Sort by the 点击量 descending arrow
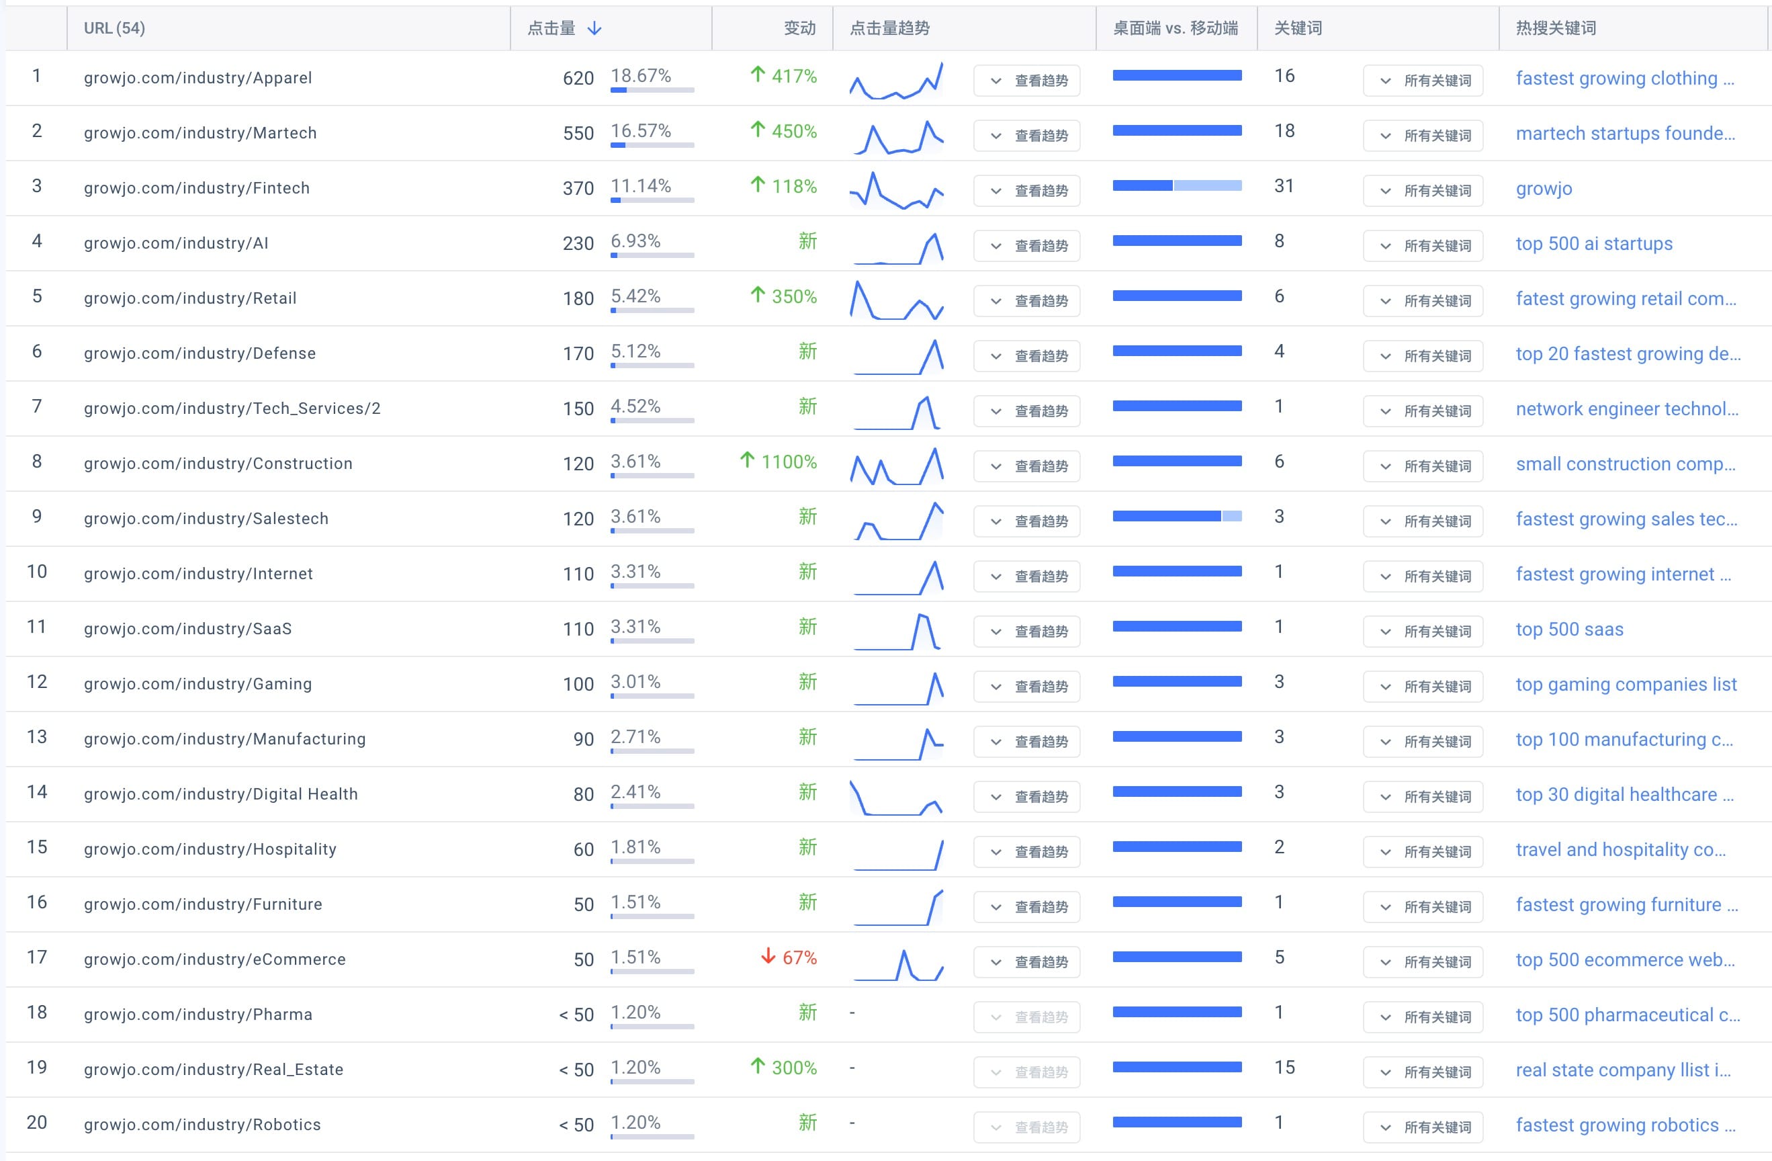This screenshot has width=1772, height=1161. pyautogui.click(x=594, y=28)
